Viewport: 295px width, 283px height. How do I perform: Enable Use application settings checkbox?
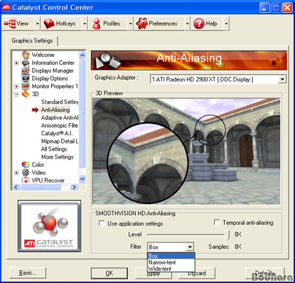(102, 223)
